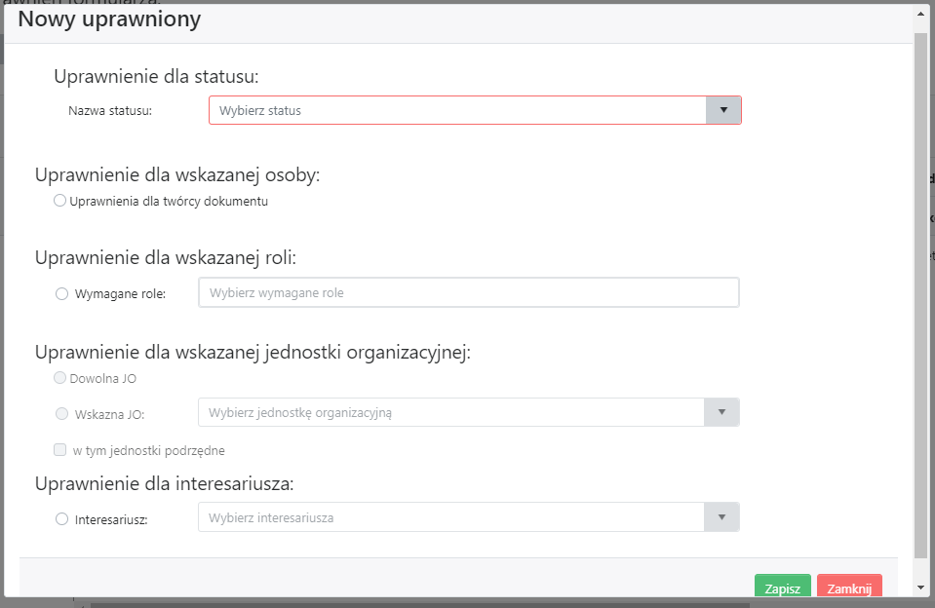Screen dimensions: 935x608
Task: Click the Wybierz status combo box field
Action: click(x=457, y=110)
